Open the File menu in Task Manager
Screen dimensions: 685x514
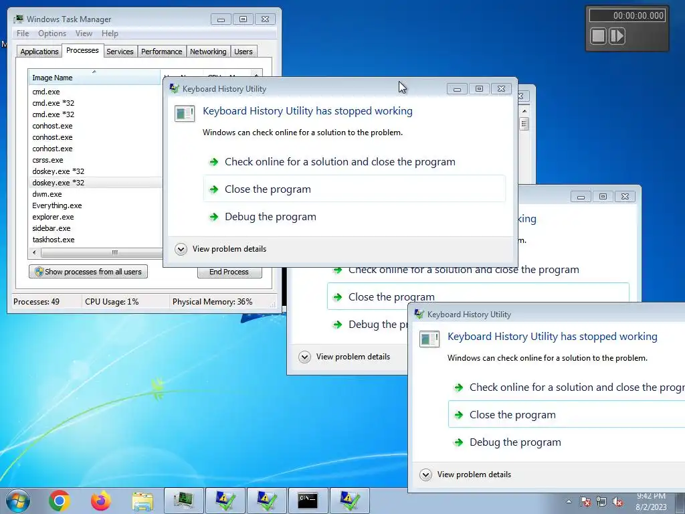(x=23, y=33)
